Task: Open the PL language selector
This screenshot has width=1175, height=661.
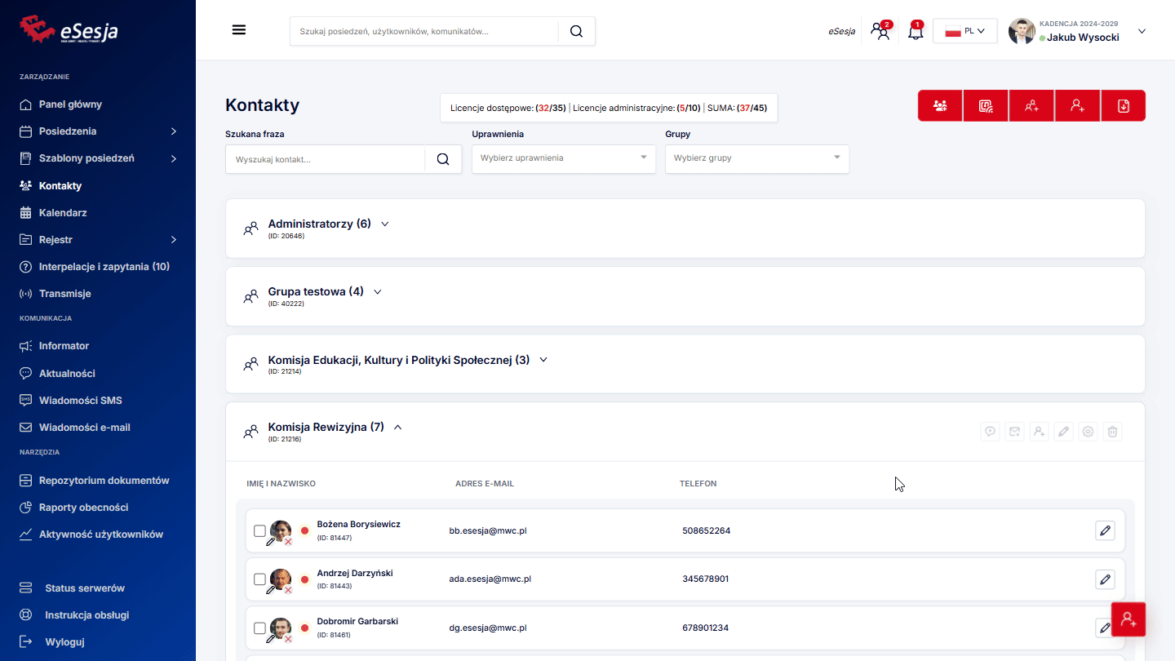Action: pos(964,32)
